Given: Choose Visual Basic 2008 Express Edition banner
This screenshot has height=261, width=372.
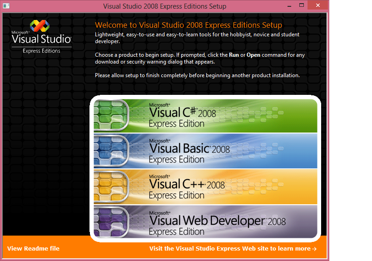Looking at the screenshot, I should pos(205,151).
